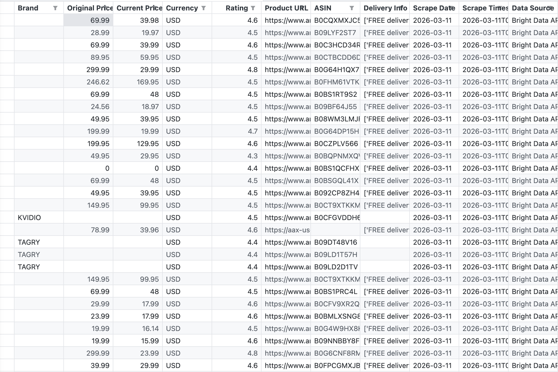Click the Rating column filter icon

click(x=253, y=8)
